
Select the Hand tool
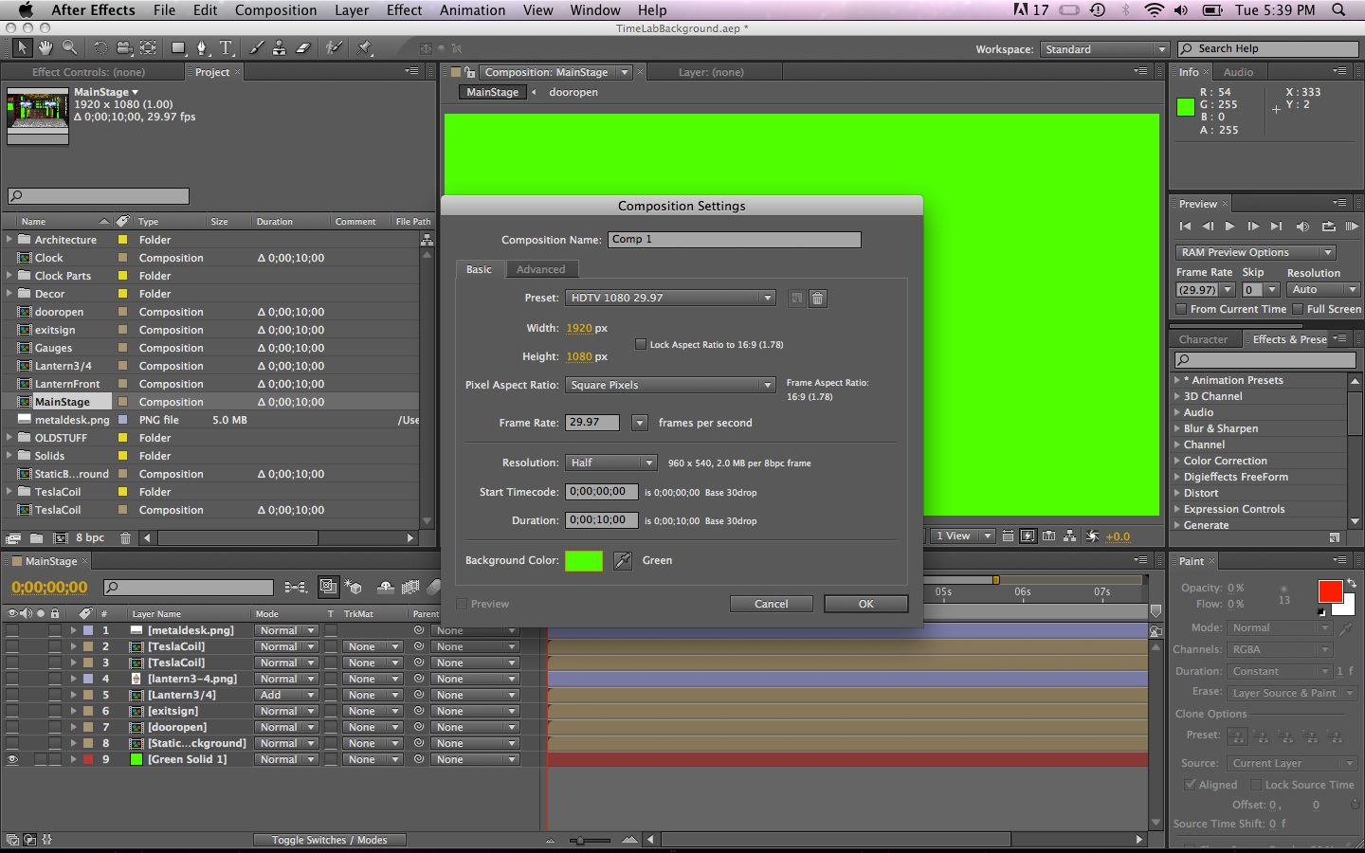click(45, 47)
